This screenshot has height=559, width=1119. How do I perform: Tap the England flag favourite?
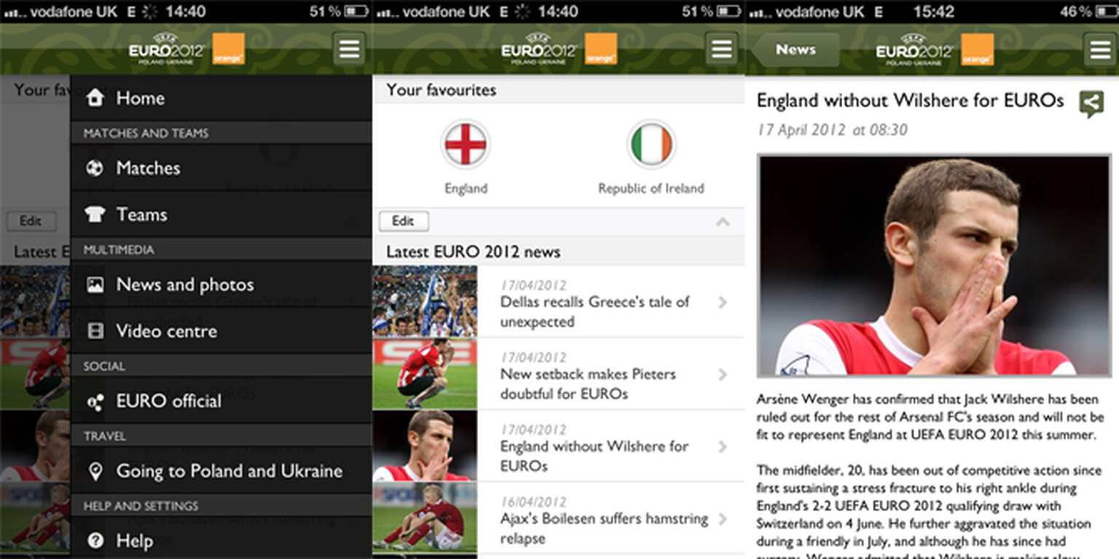[466, 145]
